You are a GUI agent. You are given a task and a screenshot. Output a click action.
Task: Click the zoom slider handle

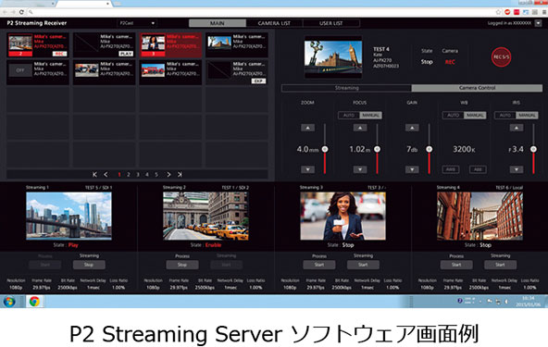325,149
